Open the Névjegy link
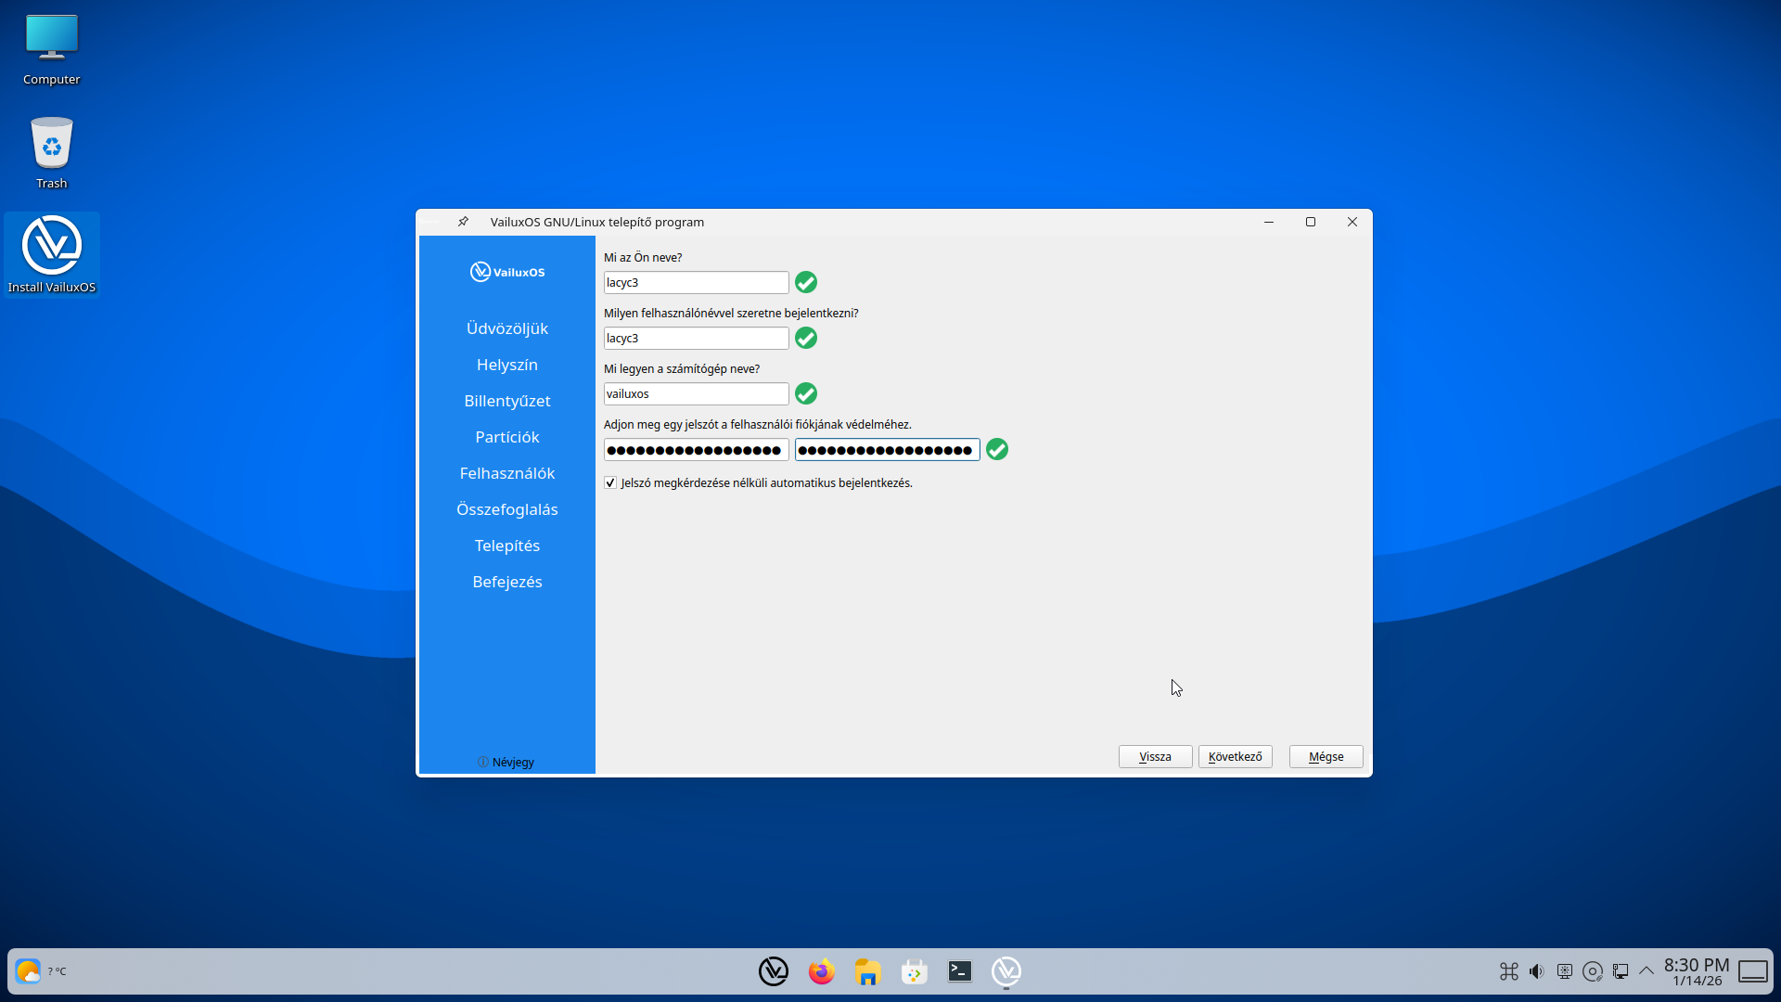Viewport: 1781px width, 1002px height. click(x=506, y=762)
